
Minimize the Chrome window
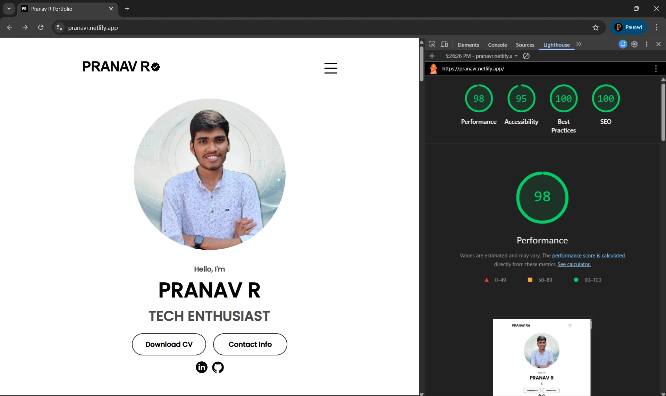pos(617,9)
